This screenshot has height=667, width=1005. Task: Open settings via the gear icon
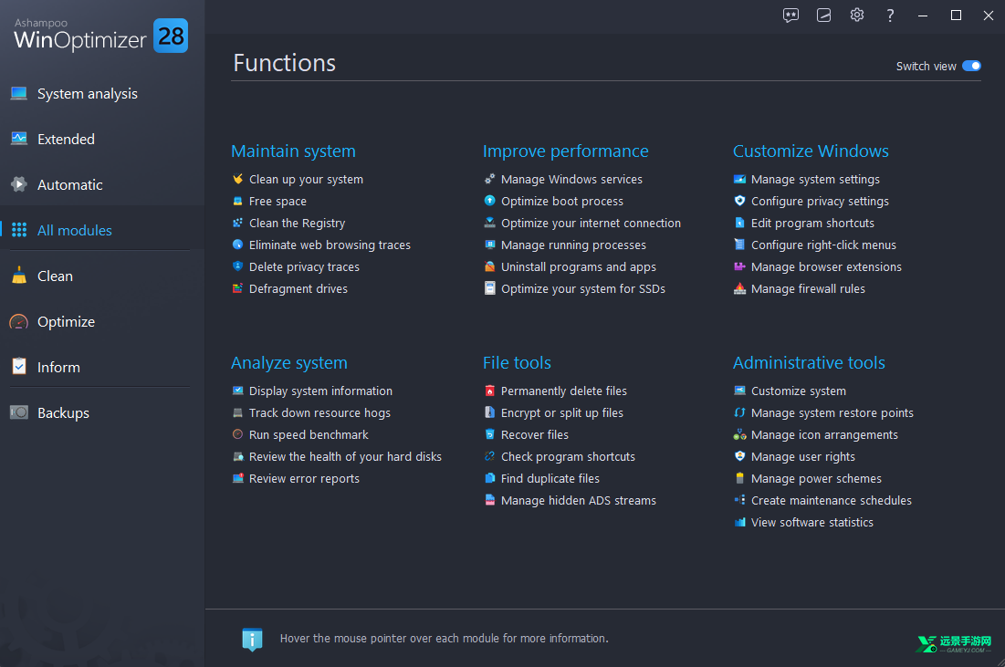coord(856,16)
